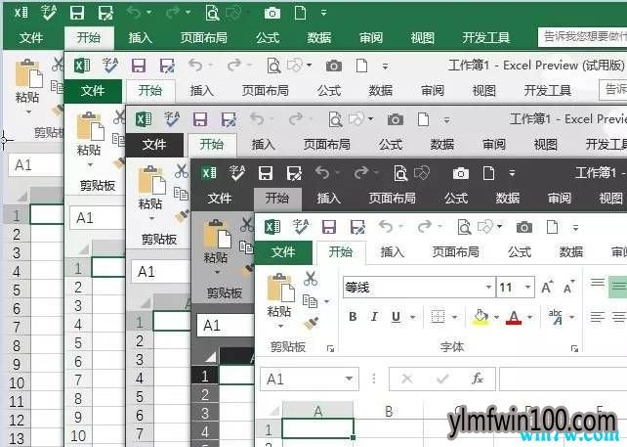Screen dimensions: 627x447
Task: Click New blank document icon in frontmost window
Action: (x=552, y=227)
